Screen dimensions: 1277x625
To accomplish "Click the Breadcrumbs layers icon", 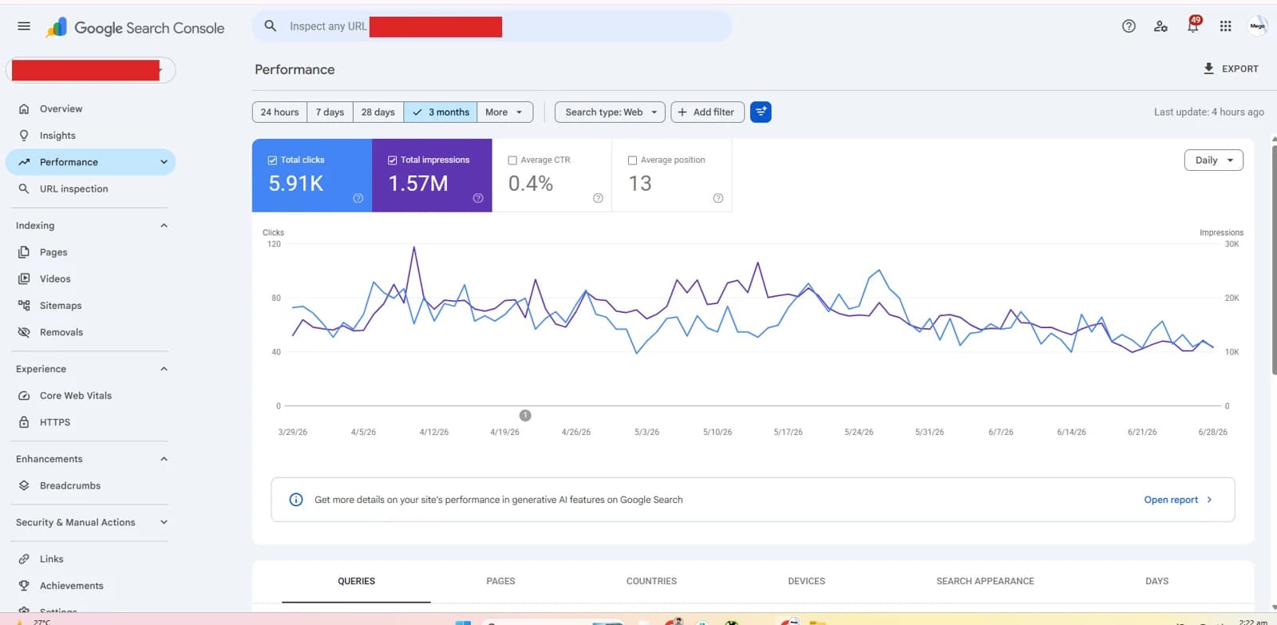I will (x=24, y=485).
